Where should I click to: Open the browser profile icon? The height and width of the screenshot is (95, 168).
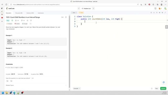161,4
